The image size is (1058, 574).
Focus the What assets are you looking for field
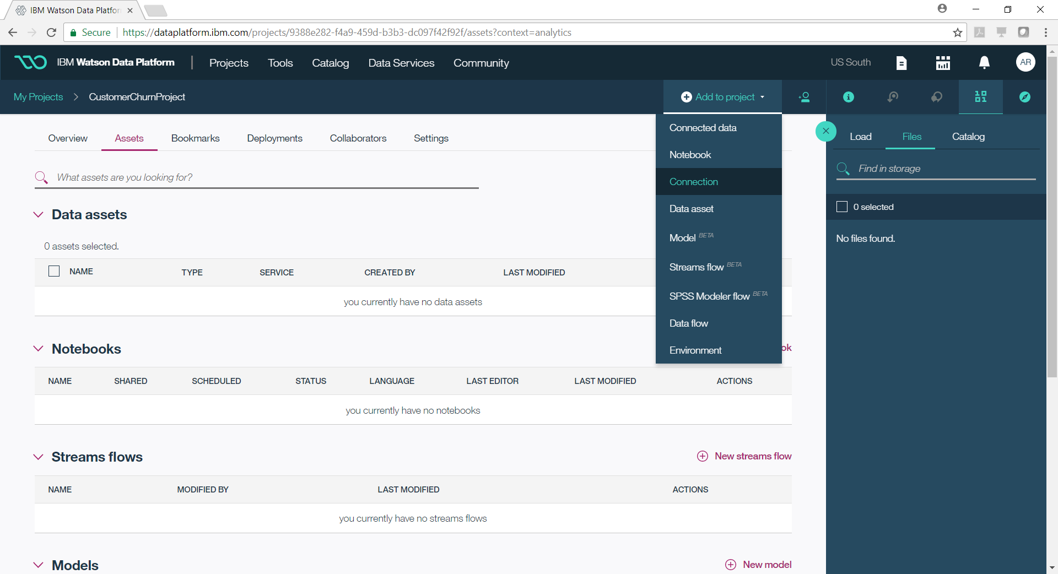tap(257, 177)
